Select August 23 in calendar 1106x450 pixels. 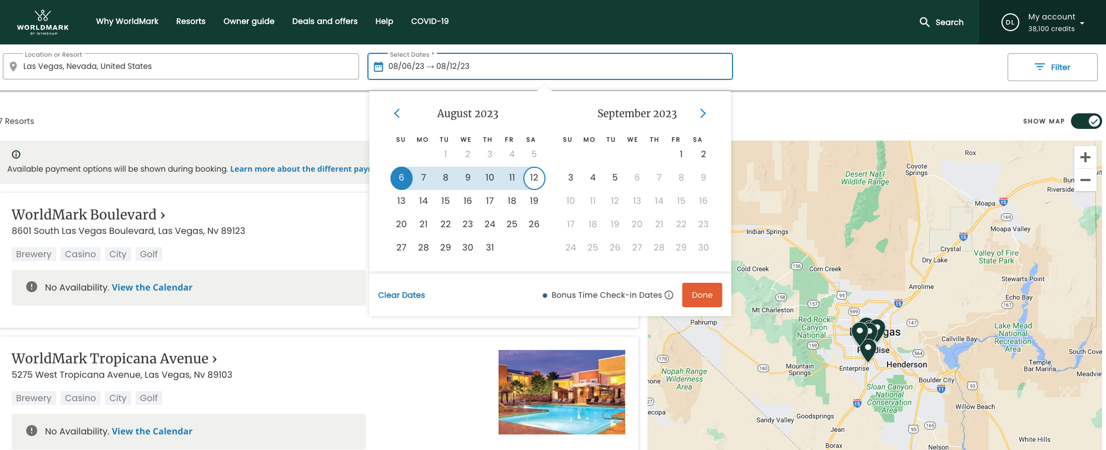point(468,224)
